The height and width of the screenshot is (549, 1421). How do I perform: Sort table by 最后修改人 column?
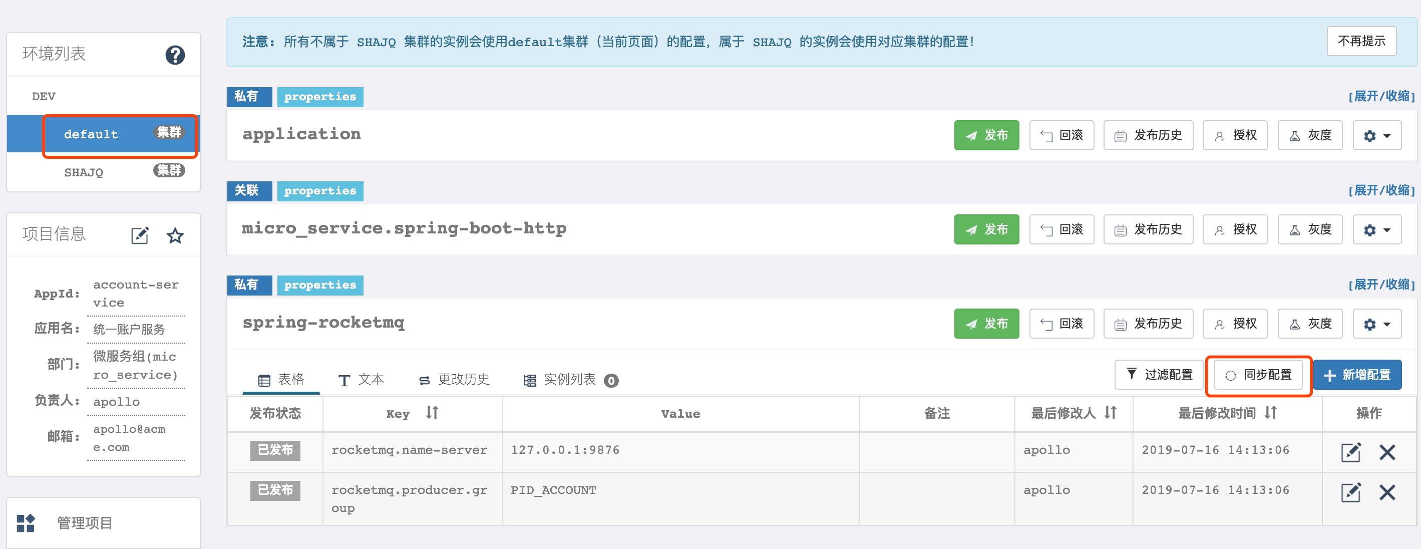click(1110, 412)
